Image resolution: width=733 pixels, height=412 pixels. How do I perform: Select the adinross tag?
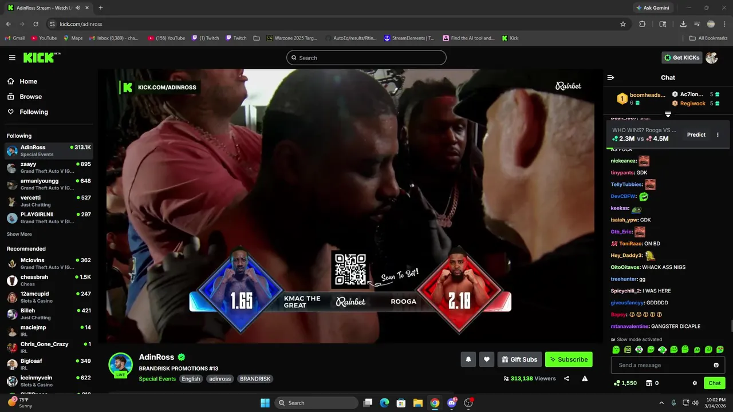click(220, 379)
